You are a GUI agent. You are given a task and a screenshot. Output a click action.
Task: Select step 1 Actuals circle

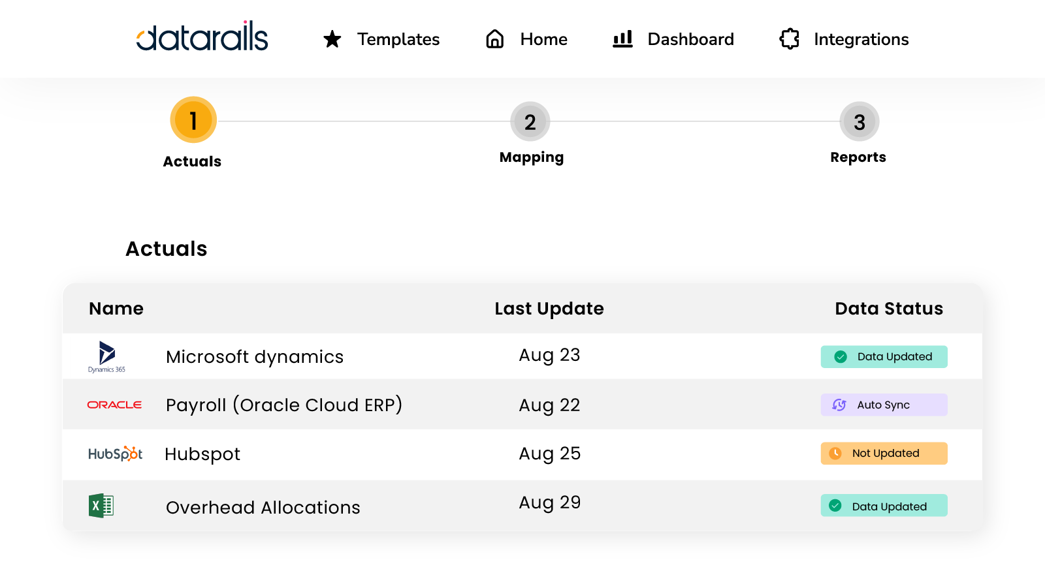tap(193, 121)
